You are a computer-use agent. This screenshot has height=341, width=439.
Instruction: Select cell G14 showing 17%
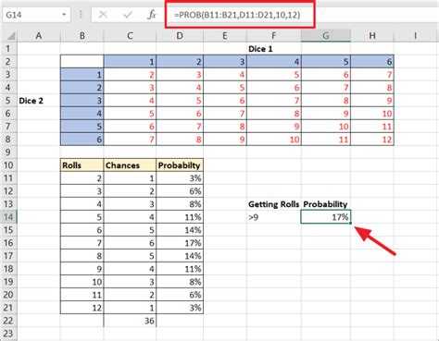pyautogui.click(x=326, y=217)
